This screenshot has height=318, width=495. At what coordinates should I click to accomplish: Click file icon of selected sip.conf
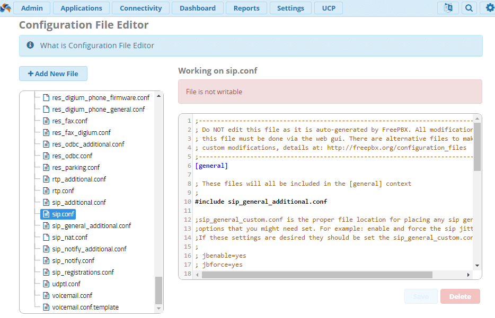[x=46, y=214]
